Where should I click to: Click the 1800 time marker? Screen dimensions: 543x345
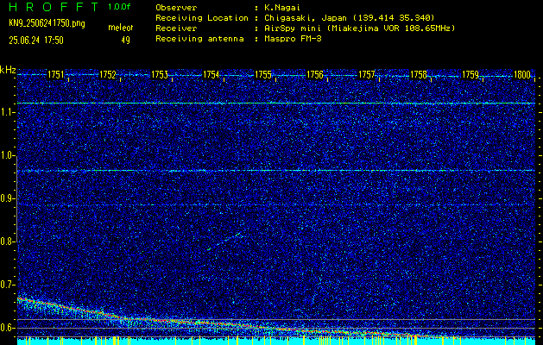pyautogui.click(x=522, y=75)
